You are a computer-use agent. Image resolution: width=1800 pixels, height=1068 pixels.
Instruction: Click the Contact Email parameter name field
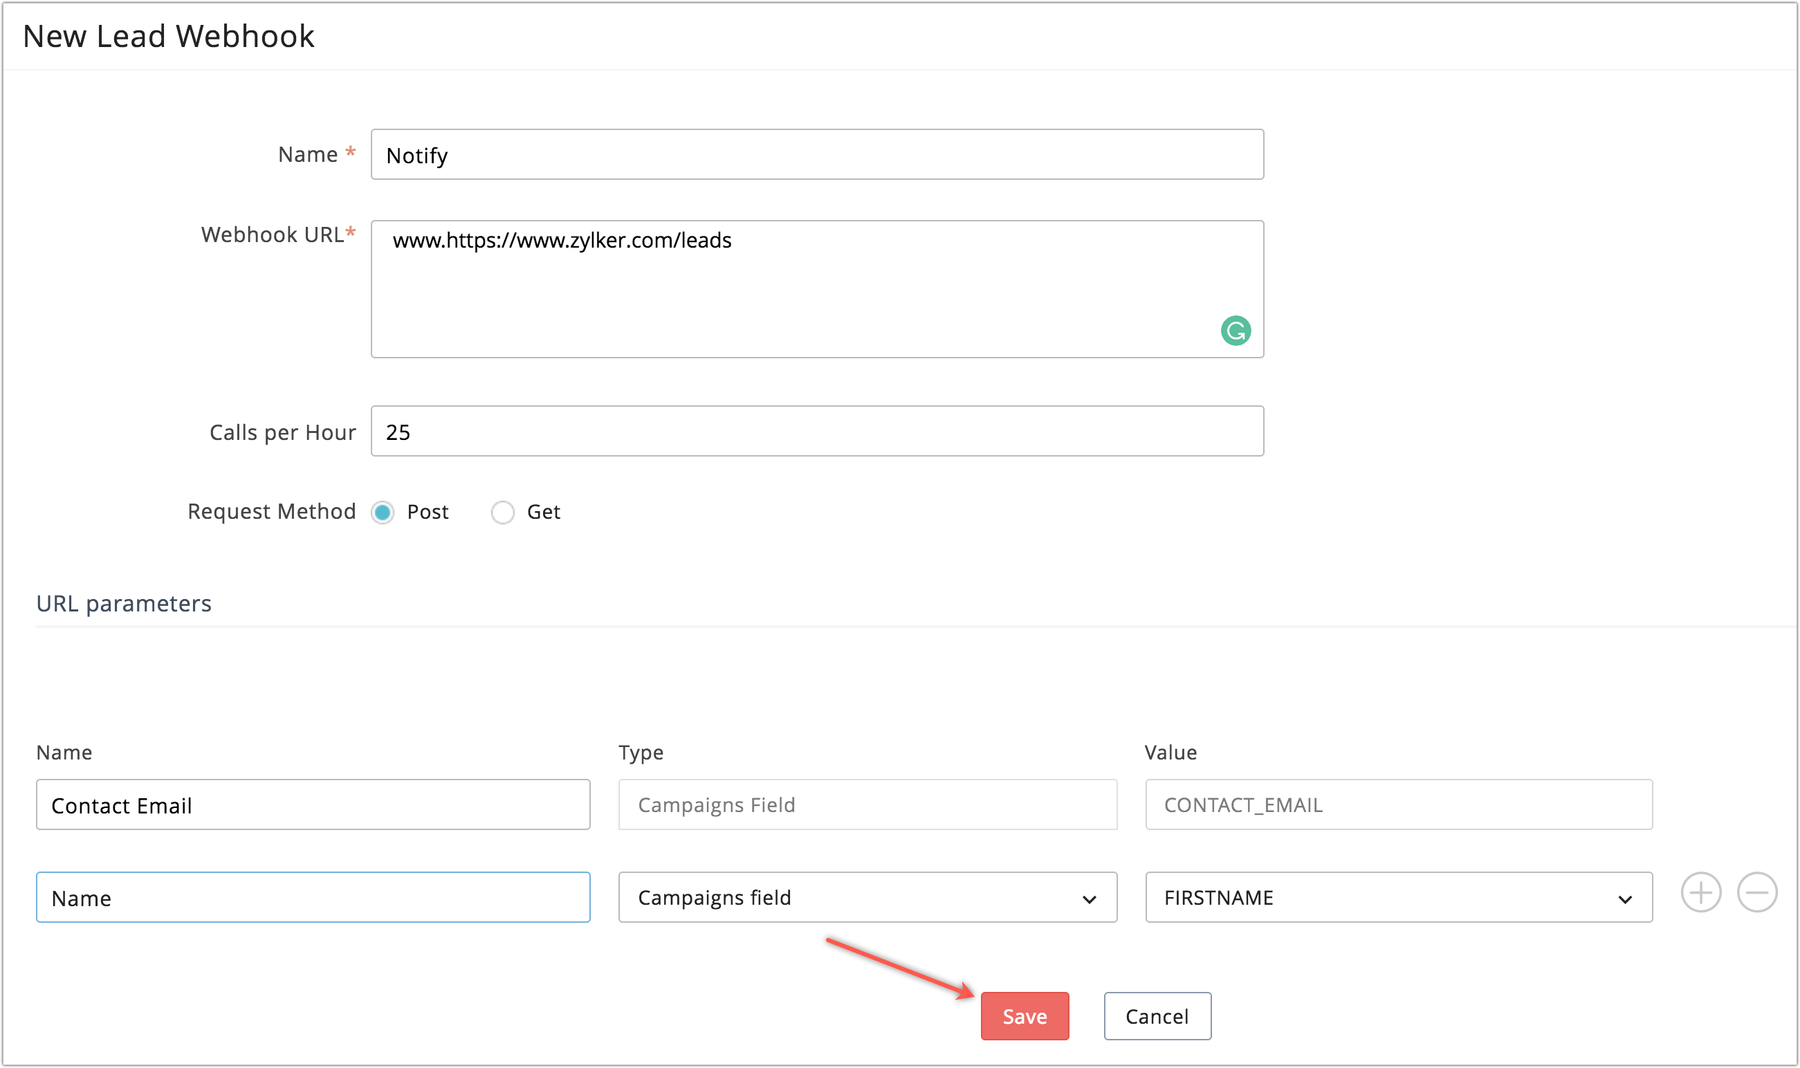(x=313, y=804)
